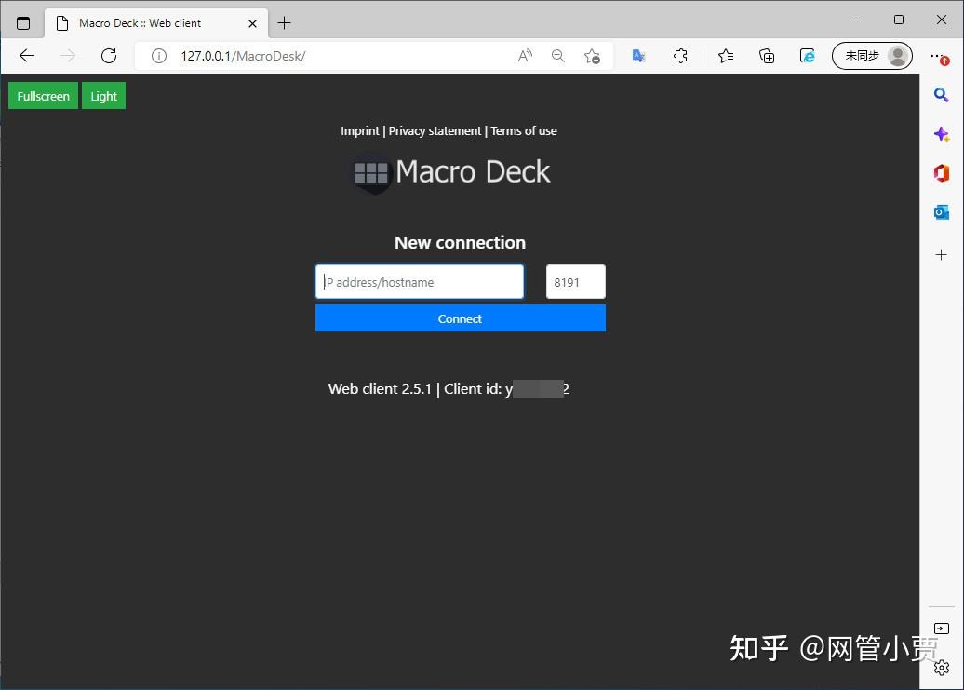Toggle Fullscreen mode for the web client
The height and width of the screenshot is (690, 964).
(x=43, y=95)
